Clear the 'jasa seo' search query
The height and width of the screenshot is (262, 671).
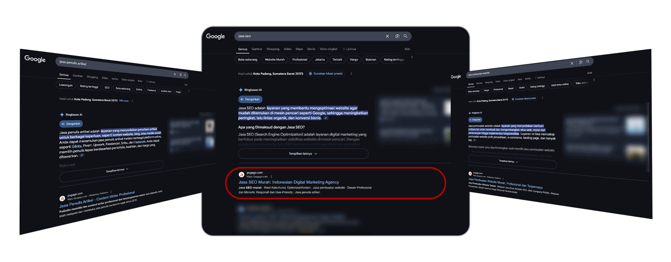click(387, 36)
